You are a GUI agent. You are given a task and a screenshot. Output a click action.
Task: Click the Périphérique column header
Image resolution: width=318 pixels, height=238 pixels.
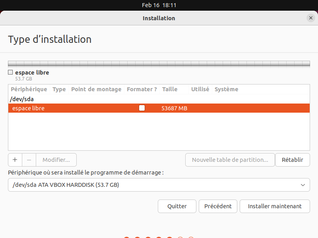pos(29,89)
